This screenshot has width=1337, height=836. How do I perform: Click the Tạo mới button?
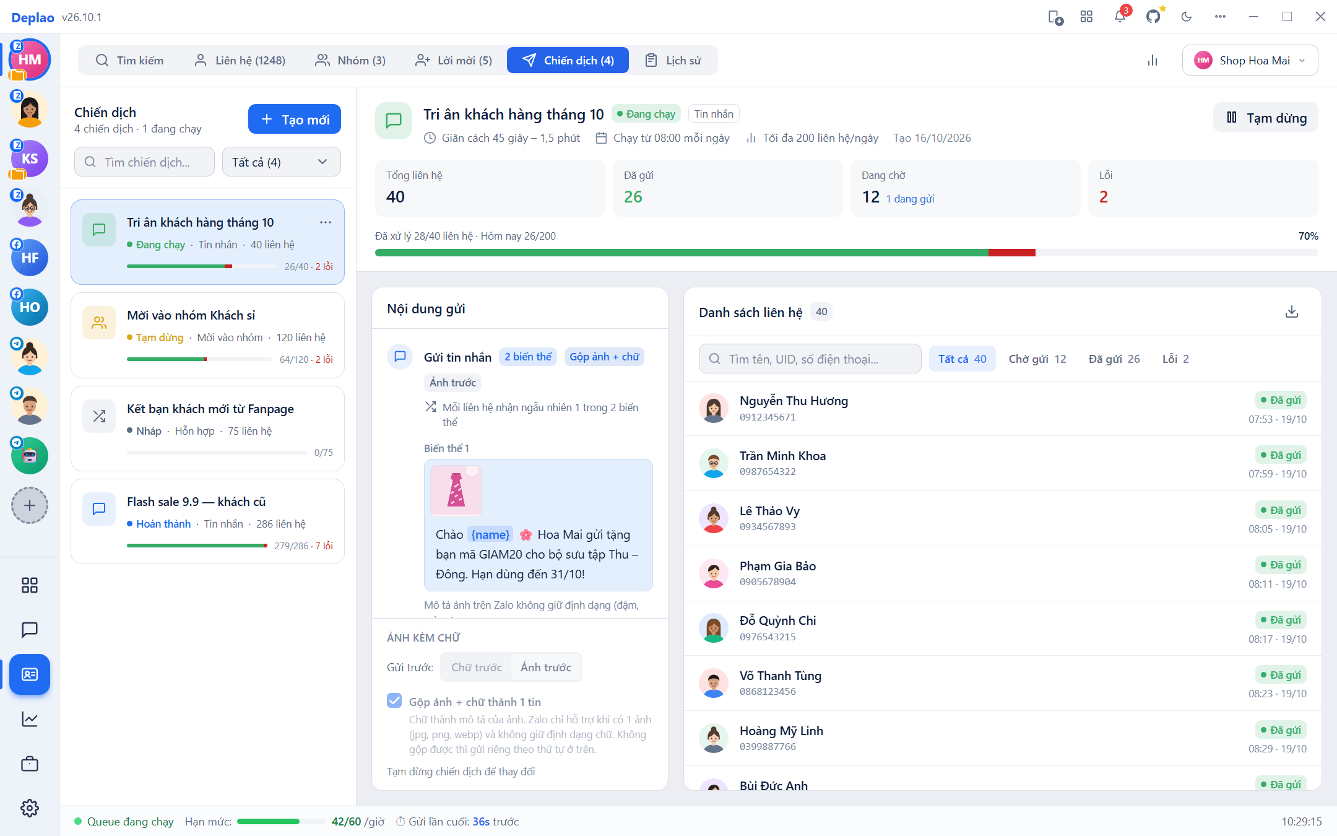(x=295, y=119)
